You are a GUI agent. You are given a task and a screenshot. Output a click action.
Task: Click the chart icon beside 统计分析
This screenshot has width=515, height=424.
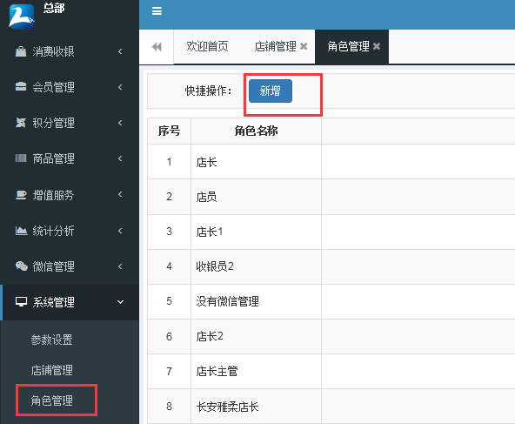pyautogui.click(x=21, y=231)
